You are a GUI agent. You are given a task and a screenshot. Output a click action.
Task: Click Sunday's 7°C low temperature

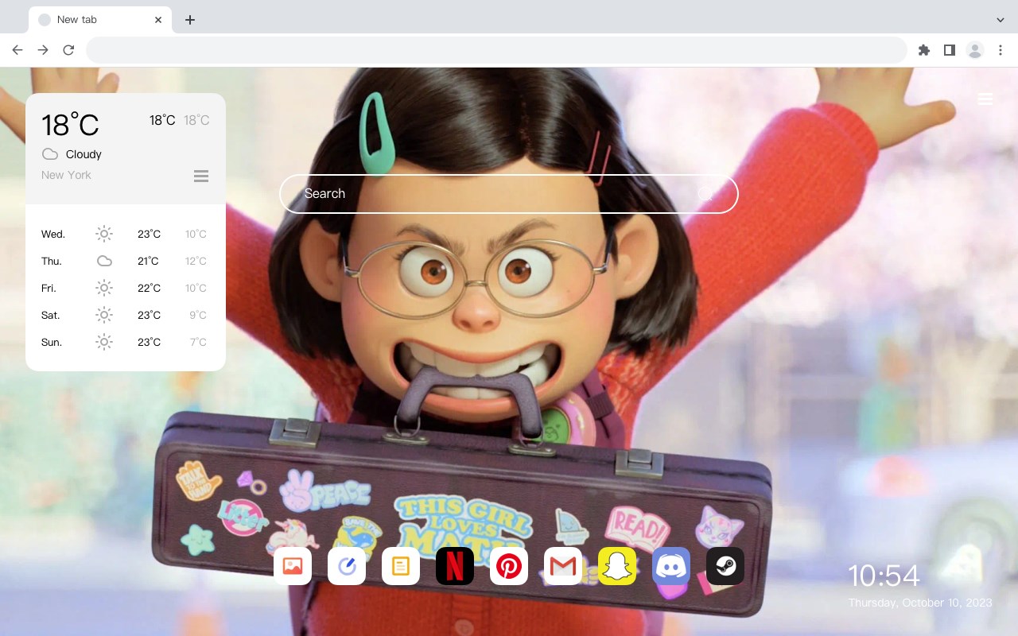pos(198,342)
